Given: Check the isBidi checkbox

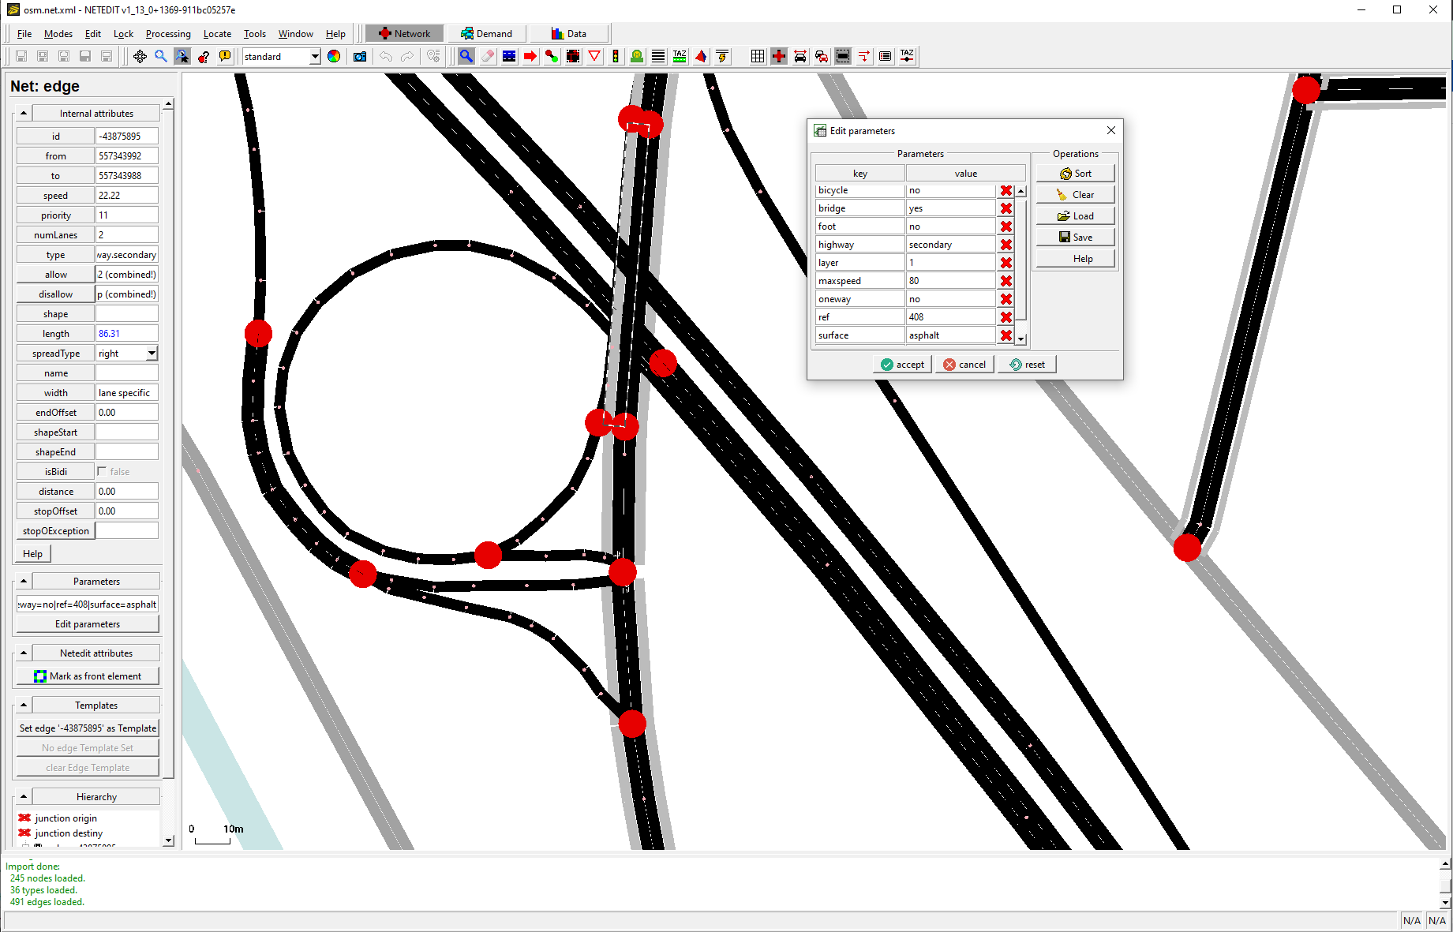Looking at the screenshot, I should pyautogui.click(x=102, y=471).
